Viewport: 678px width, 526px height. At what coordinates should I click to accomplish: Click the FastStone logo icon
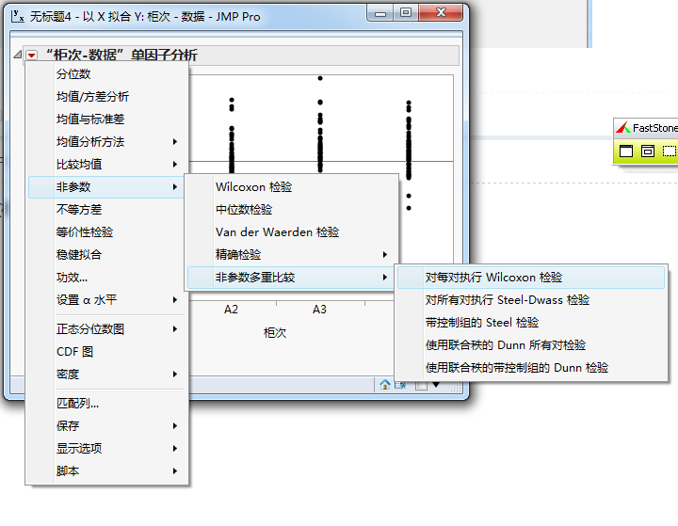(x=622, y=128)
